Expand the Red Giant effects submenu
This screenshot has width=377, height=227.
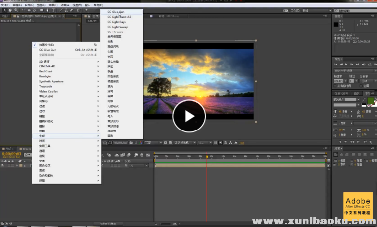coord(46,71)
